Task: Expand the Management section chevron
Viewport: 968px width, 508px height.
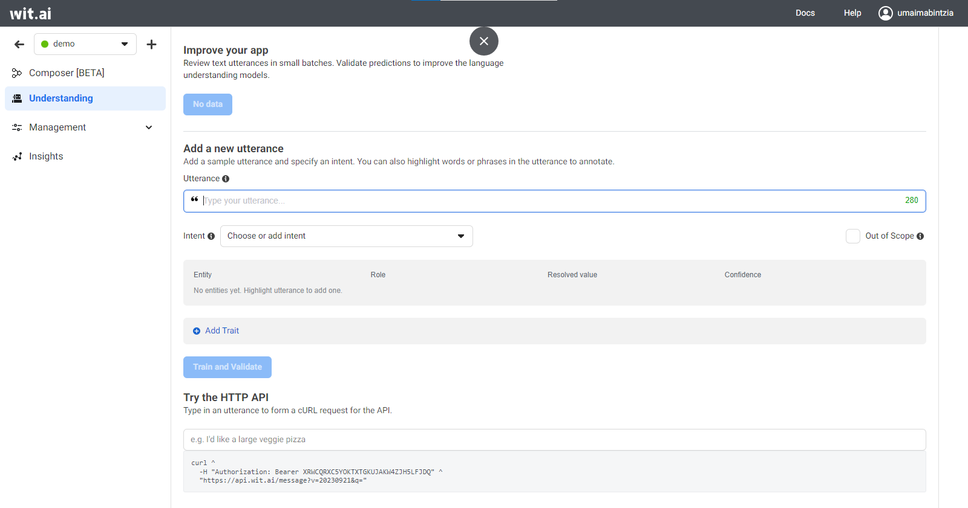Action: click(149, 127)
